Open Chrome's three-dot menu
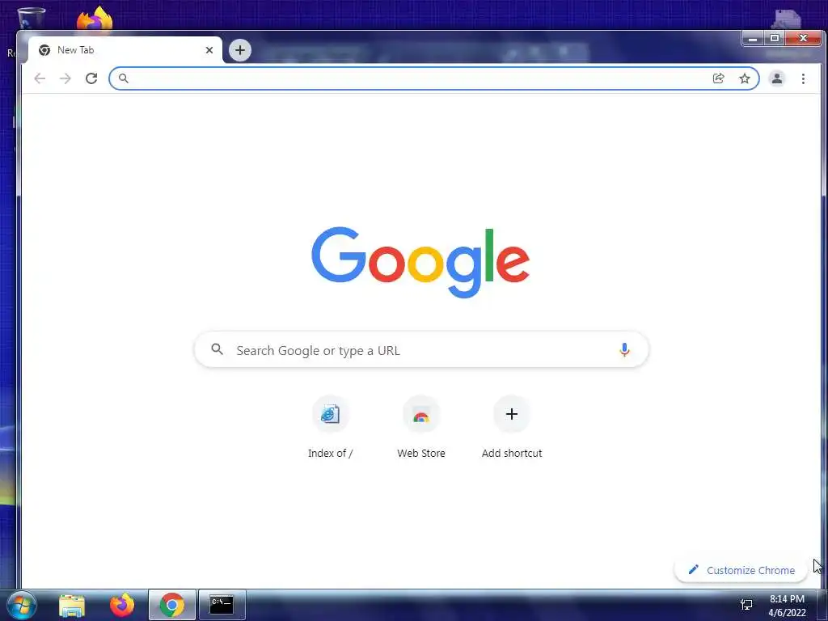This screenshot has height=621, width=828. [x=803, y=78]
